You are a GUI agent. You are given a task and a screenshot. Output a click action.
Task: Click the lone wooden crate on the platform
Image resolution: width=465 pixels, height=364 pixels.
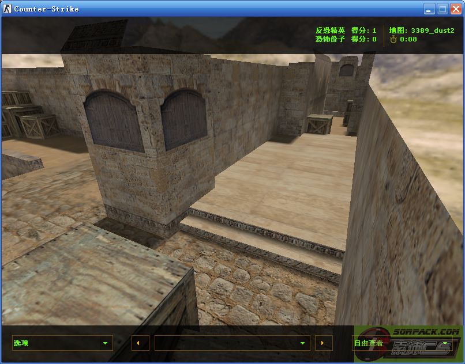click(319, 124)
